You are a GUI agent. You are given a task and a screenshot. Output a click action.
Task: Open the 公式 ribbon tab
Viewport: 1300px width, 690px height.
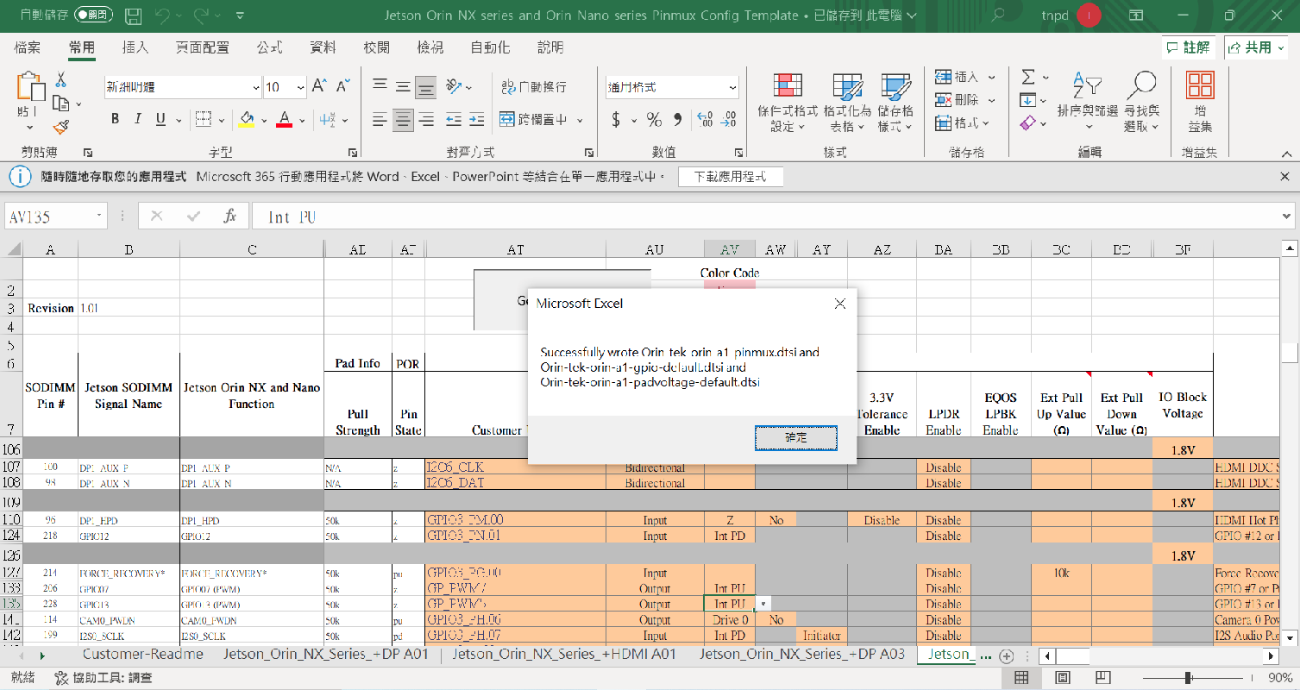click(269, 47)
